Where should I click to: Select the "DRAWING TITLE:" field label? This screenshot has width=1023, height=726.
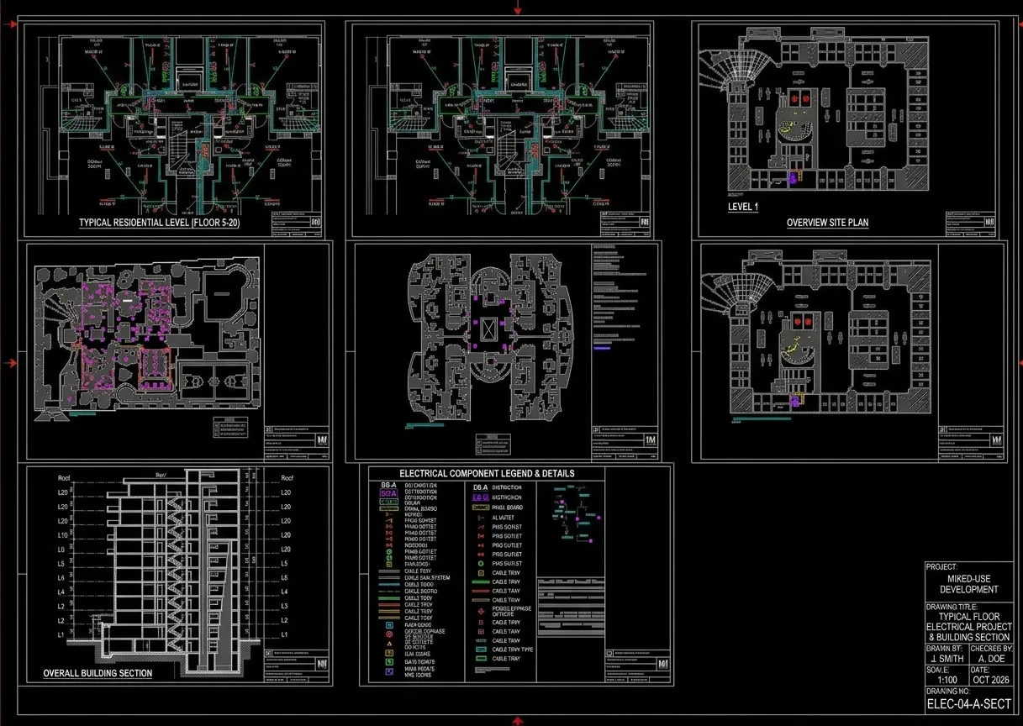(x=952, y=607)
